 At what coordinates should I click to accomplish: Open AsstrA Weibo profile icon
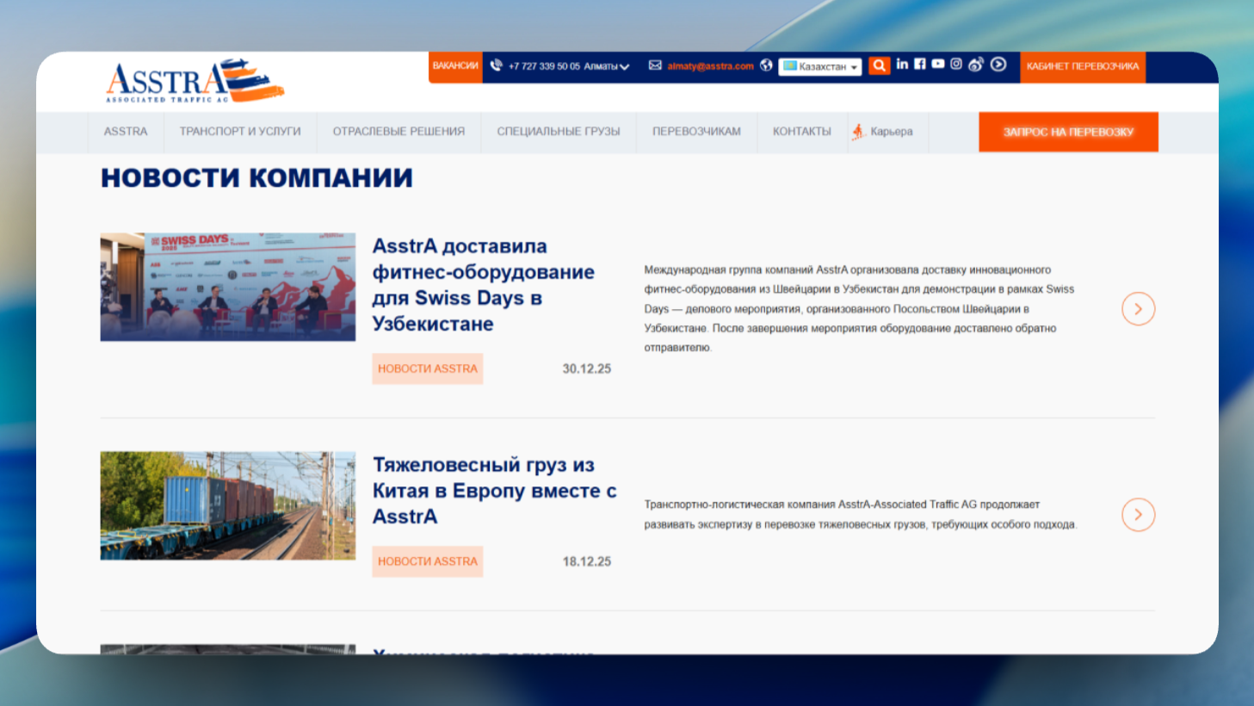[x=975, y=65]
